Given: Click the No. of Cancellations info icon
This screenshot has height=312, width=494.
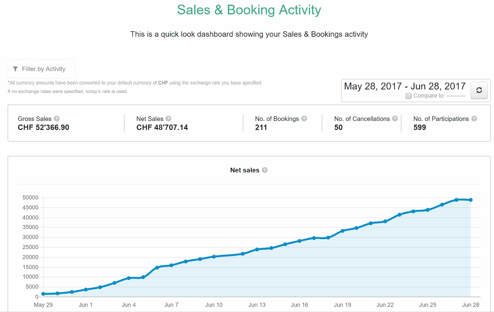Looking at the screenshot, I should 395,119.
